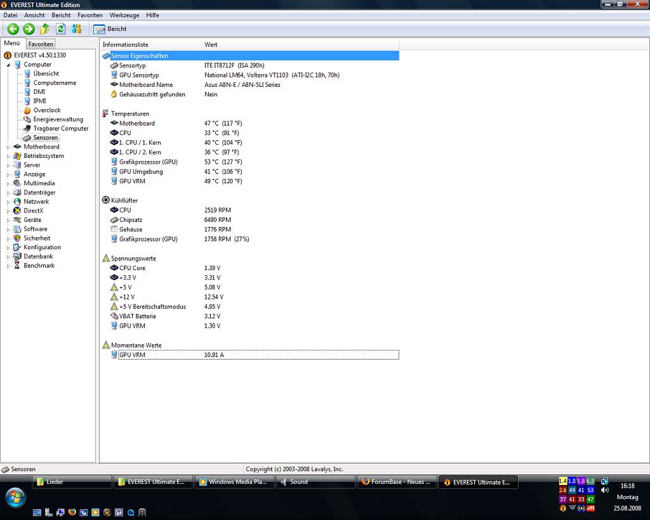Viewport: 650px width, 520px height.
Task: Click the Wert column header
Action: tap(300, 45)
